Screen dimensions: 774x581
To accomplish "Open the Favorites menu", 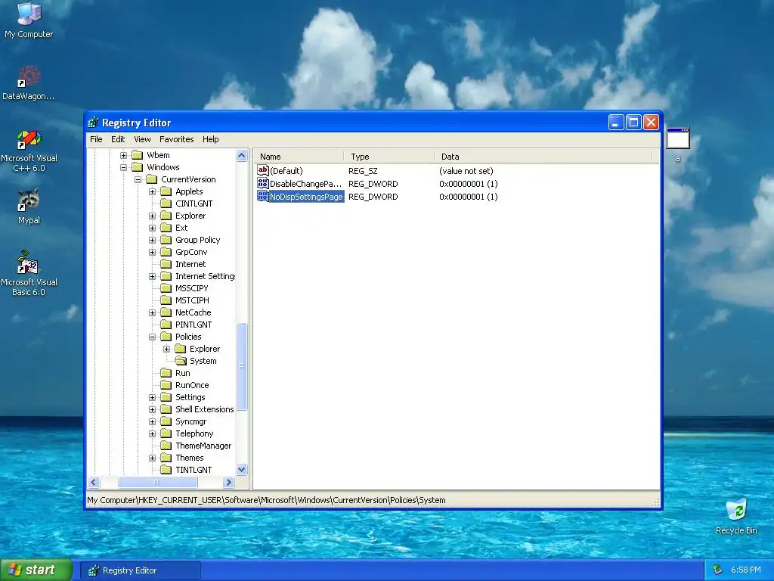I will click(x=176, y=139).
